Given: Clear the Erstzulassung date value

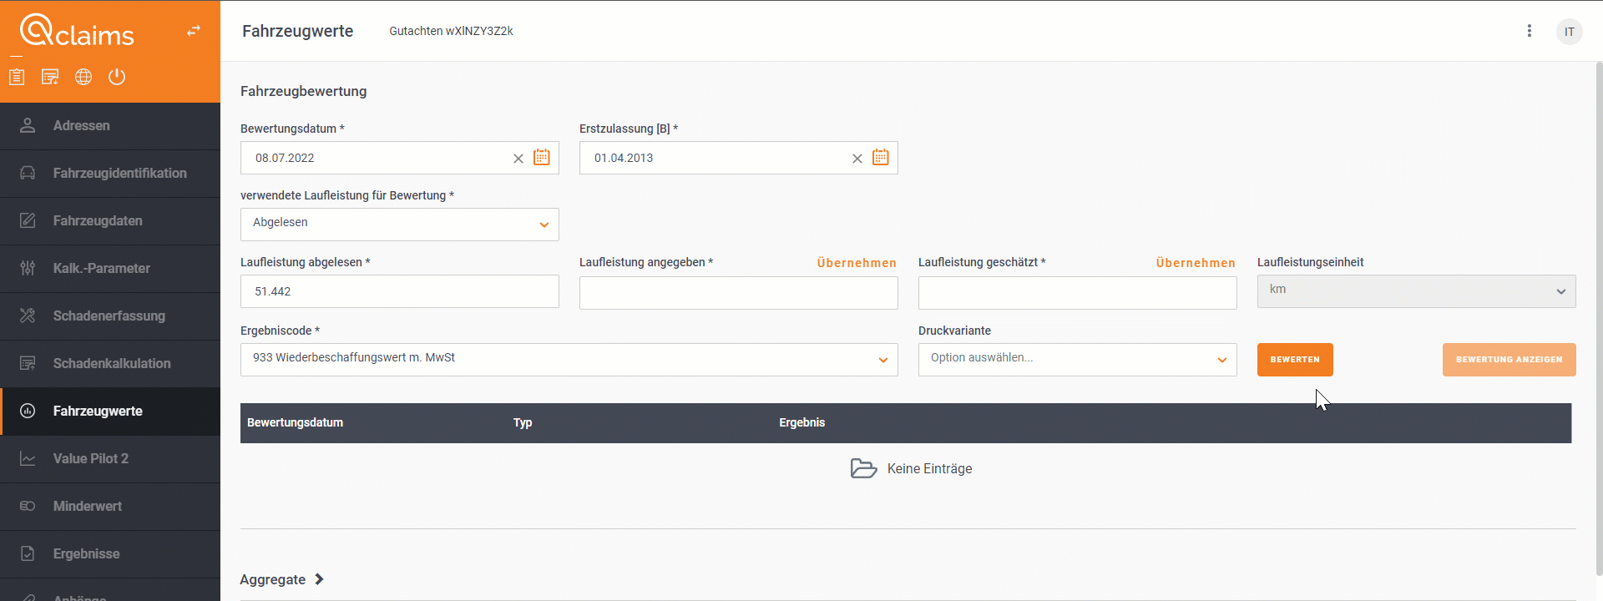Looking at the screenshot, I should coord(857,159).
